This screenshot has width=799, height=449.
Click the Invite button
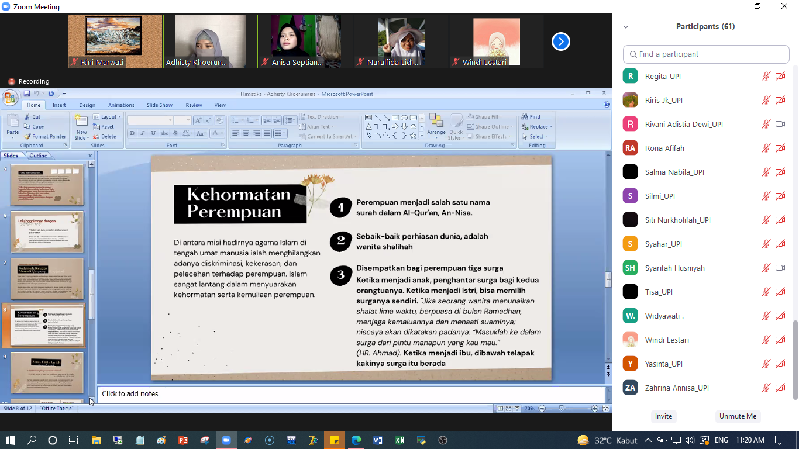[663, 416]
